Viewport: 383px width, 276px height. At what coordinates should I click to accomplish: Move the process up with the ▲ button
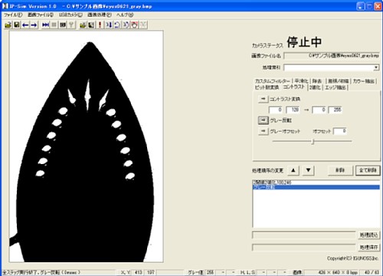(x=293, y=170)
